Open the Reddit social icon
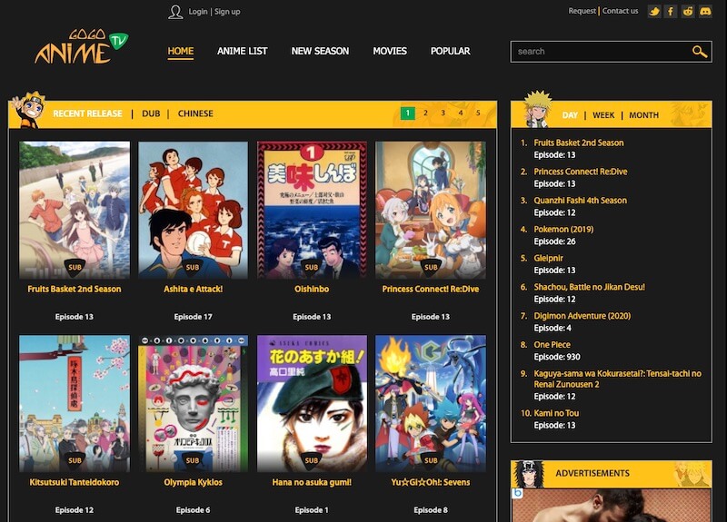727x522 pixels. coord(688,11)
